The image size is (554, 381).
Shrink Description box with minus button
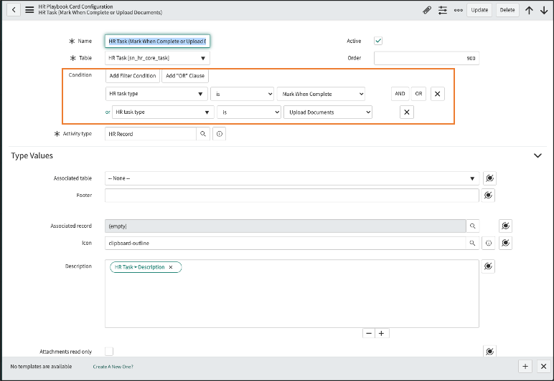(x=369, y=334)
